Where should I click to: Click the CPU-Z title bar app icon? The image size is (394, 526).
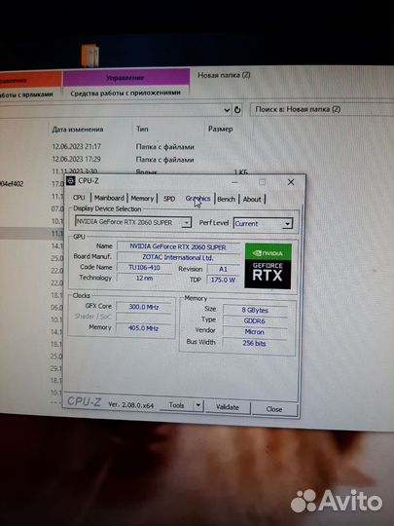click(x=70, y=181)
